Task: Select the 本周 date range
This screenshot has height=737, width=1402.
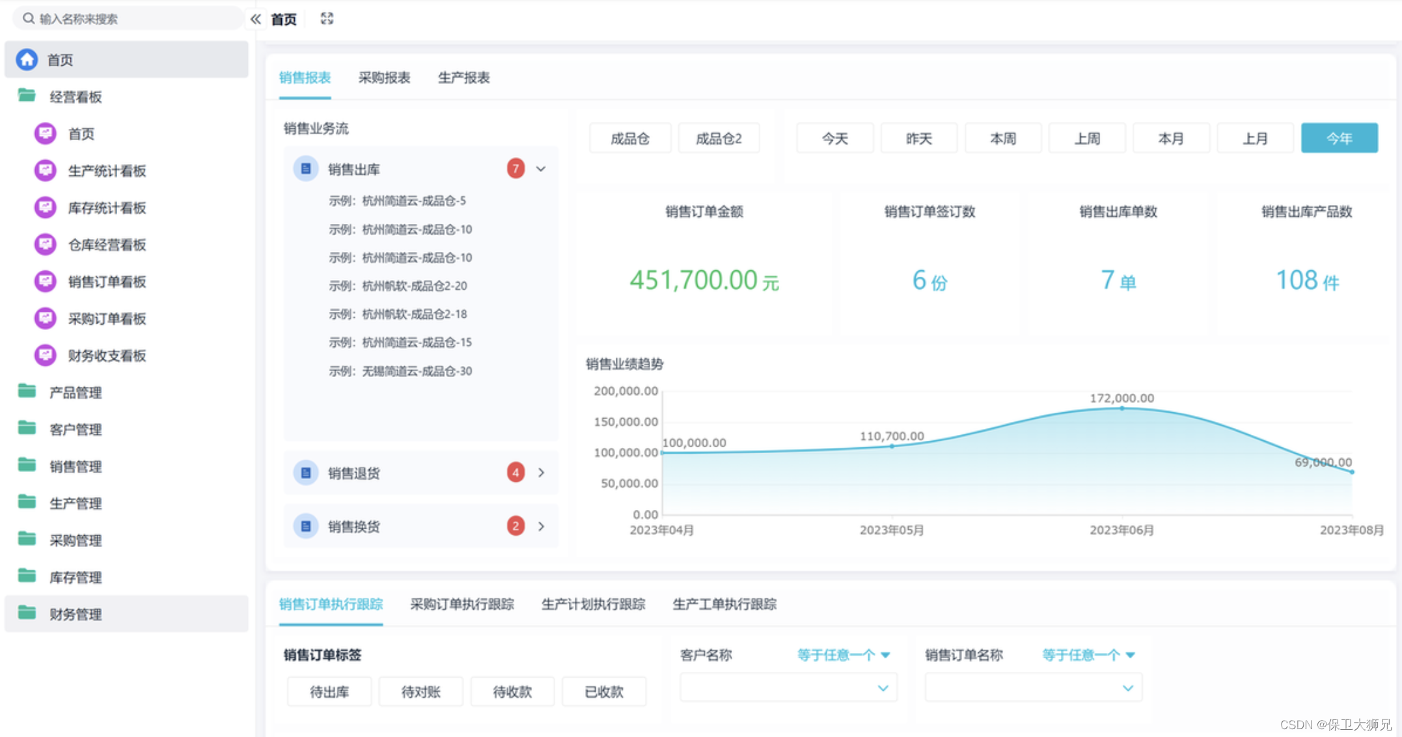Action: pos(1003,138)
